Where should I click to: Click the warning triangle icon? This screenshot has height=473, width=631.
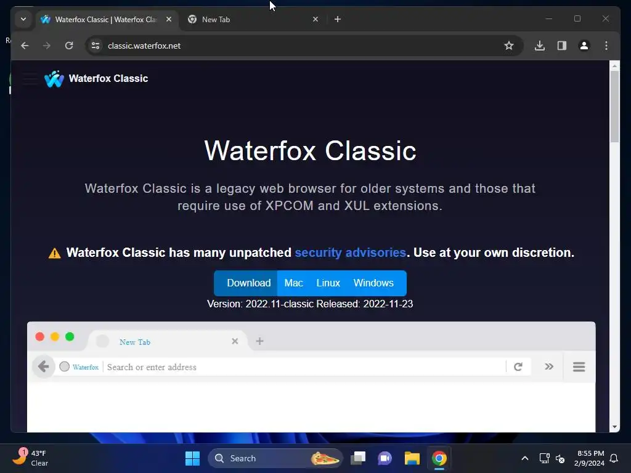55,253
